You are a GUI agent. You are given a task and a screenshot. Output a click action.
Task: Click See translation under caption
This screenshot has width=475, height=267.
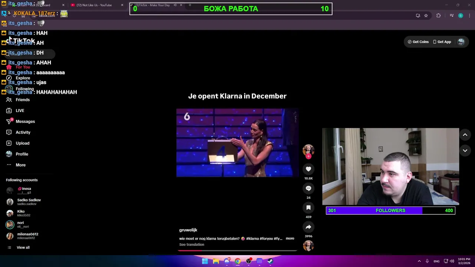click(x=191, y=244)
